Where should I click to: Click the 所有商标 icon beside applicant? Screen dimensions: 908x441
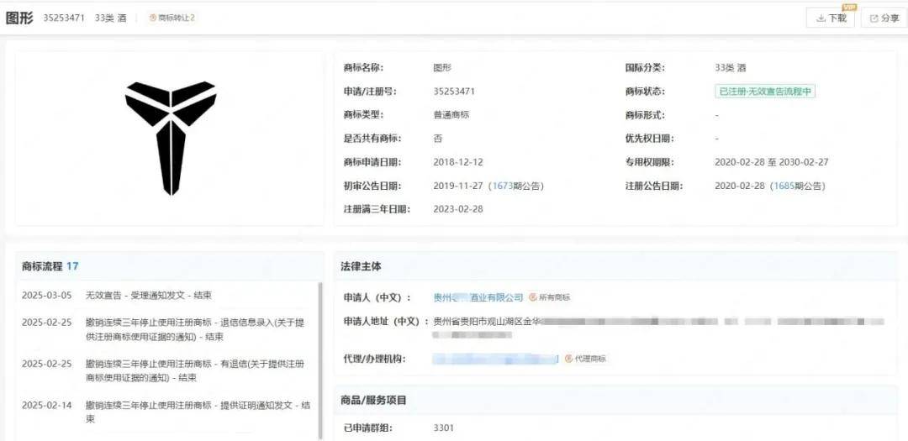550,297
